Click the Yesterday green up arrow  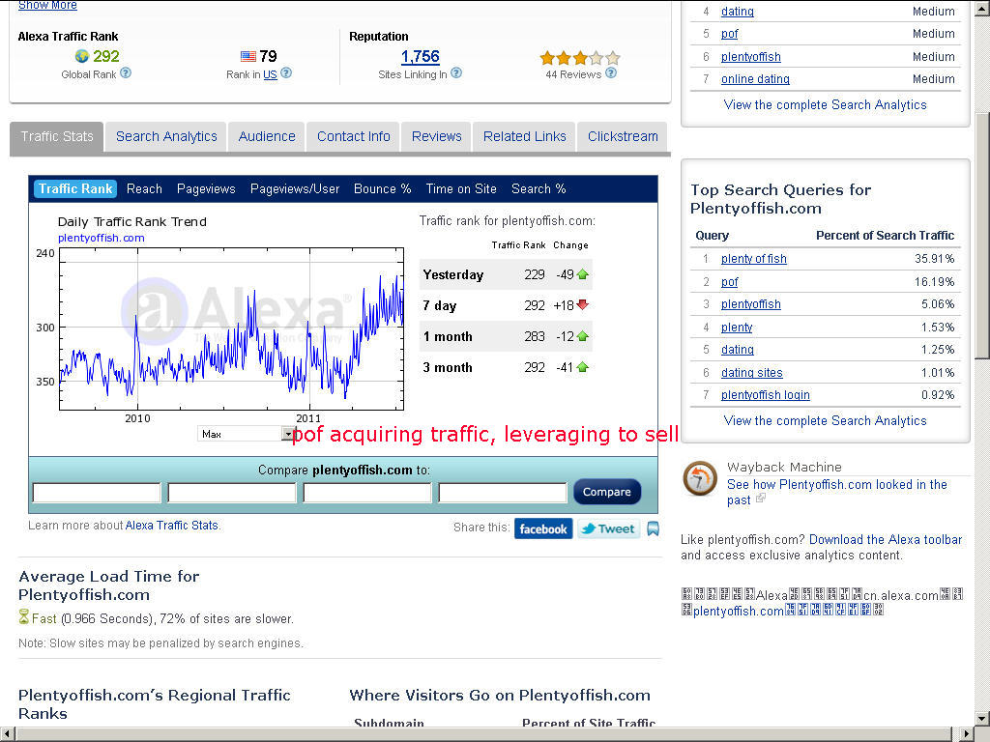tap(582, 274)
